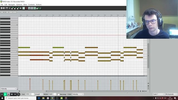The width and height of the screenshot is (178, 100).
Task: Click the dock editor icon at toolbar end
Action: (40, 8)
